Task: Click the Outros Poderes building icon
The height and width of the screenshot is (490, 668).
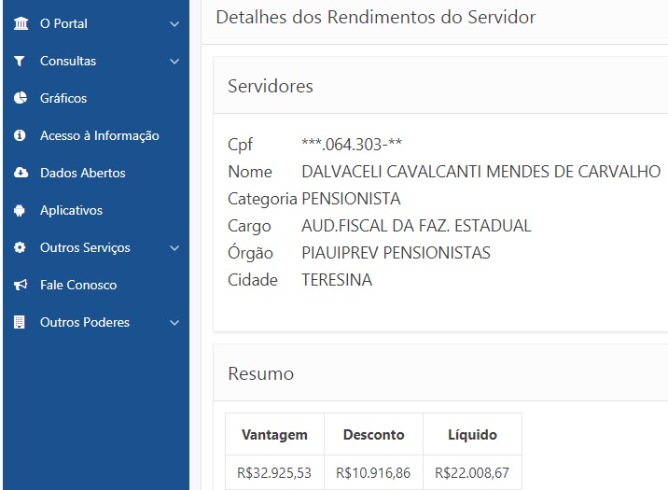Action: pos(20,322)
